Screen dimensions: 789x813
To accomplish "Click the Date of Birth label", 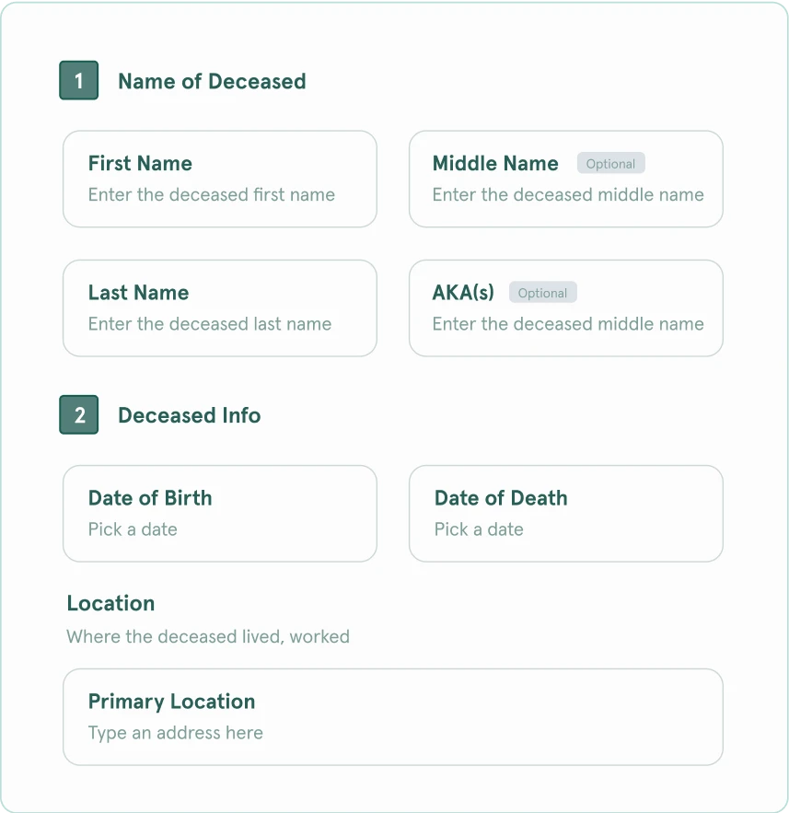I will [150, 497].
